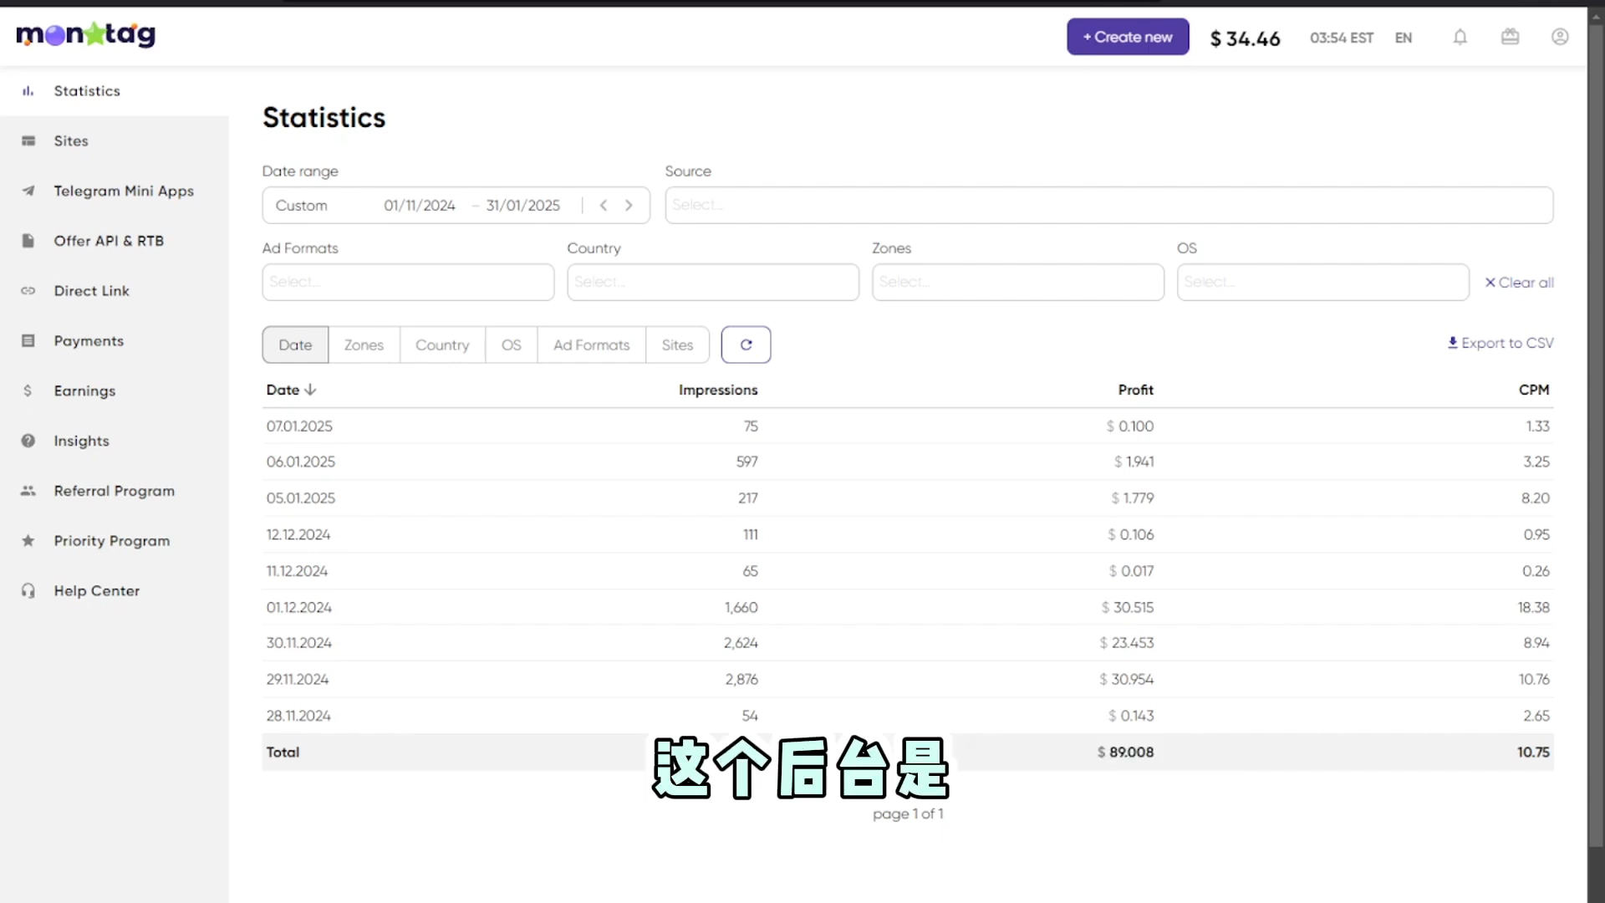Click the Help Center headset icon
The height and width of the screenshot is (903, 1605).
(x=28, y=591)
